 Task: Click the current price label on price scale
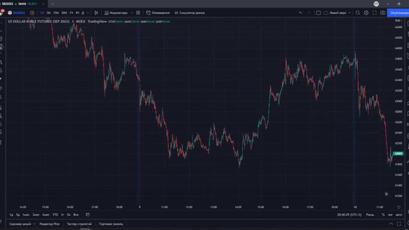pyautogui.click(x=398, y=153)
